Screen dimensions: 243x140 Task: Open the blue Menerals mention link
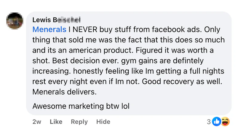pyautogui.click(x=49, y=29)
